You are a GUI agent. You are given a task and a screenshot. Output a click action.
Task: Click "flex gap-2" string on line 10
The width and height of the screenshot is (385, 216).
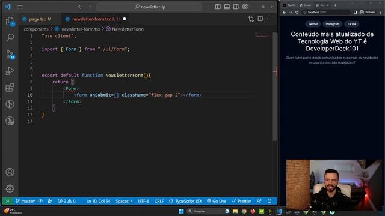point(164,95)
